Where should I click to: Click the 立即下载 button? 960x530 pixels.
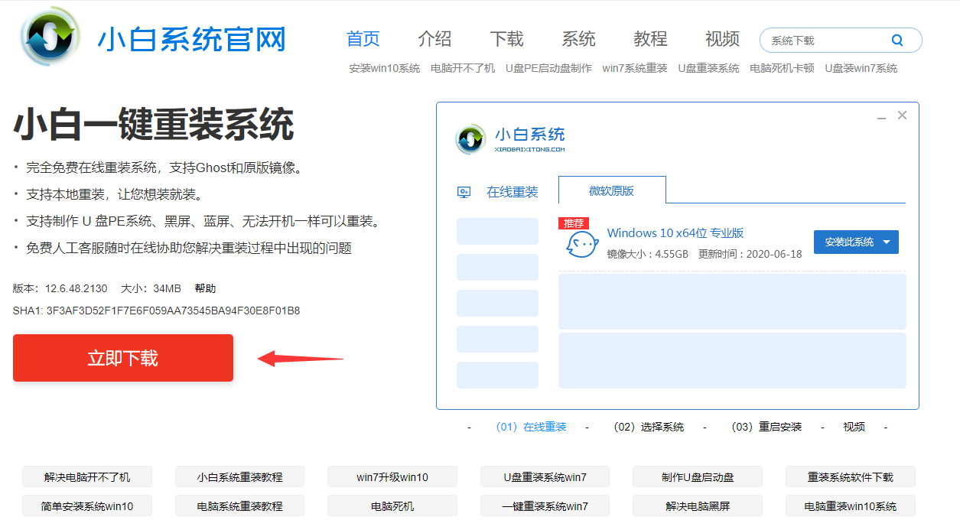(122, 357)
